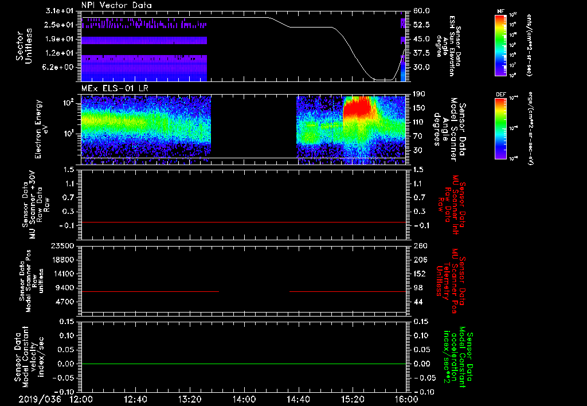Image resolution: width=587 pixels, height=406 pixels.
Task: Click the 260 telemetry axis tick
Action: tap(420, 245)
